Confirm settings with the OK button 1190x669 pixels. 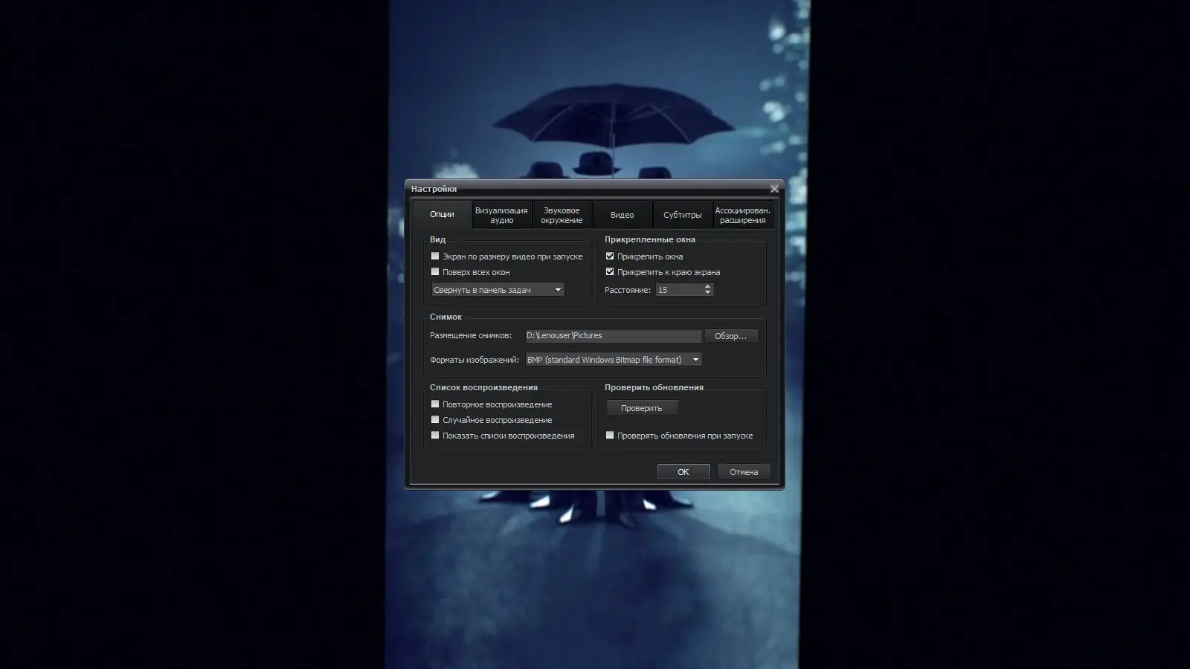tap(684, 472)
